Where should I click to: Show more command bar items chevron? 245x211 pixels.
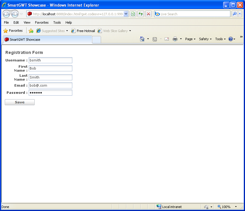pyautogui.click(x=241, y=37)
